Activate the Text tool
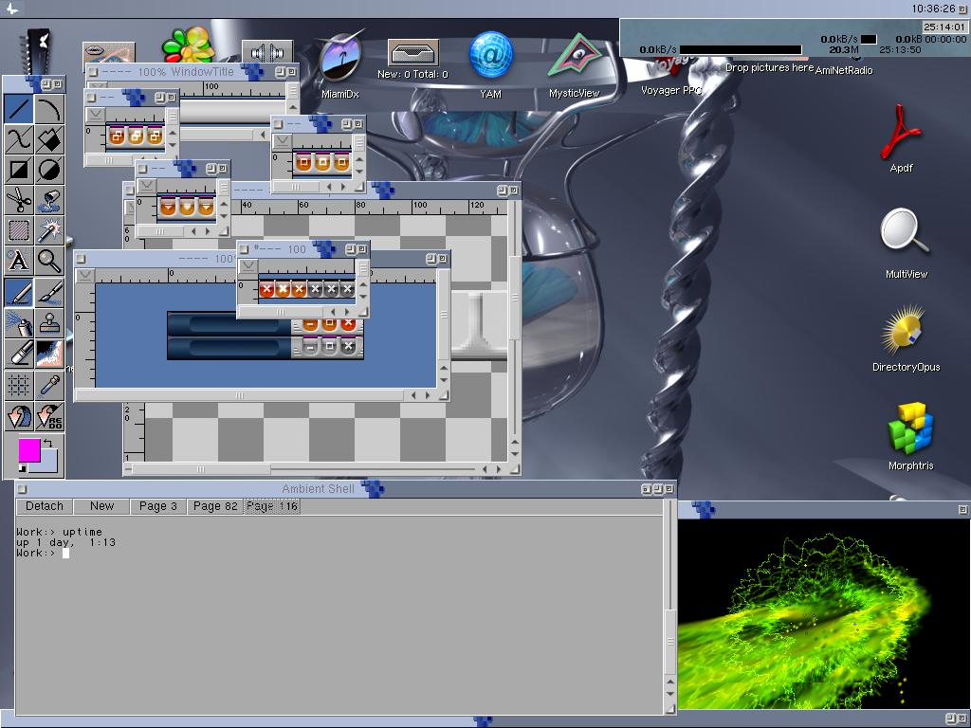 (18, 261)
